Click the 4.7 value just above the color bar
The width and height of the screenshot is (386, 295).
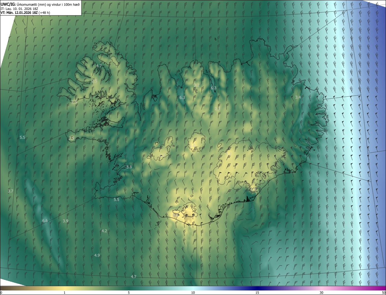coord(134,277)
